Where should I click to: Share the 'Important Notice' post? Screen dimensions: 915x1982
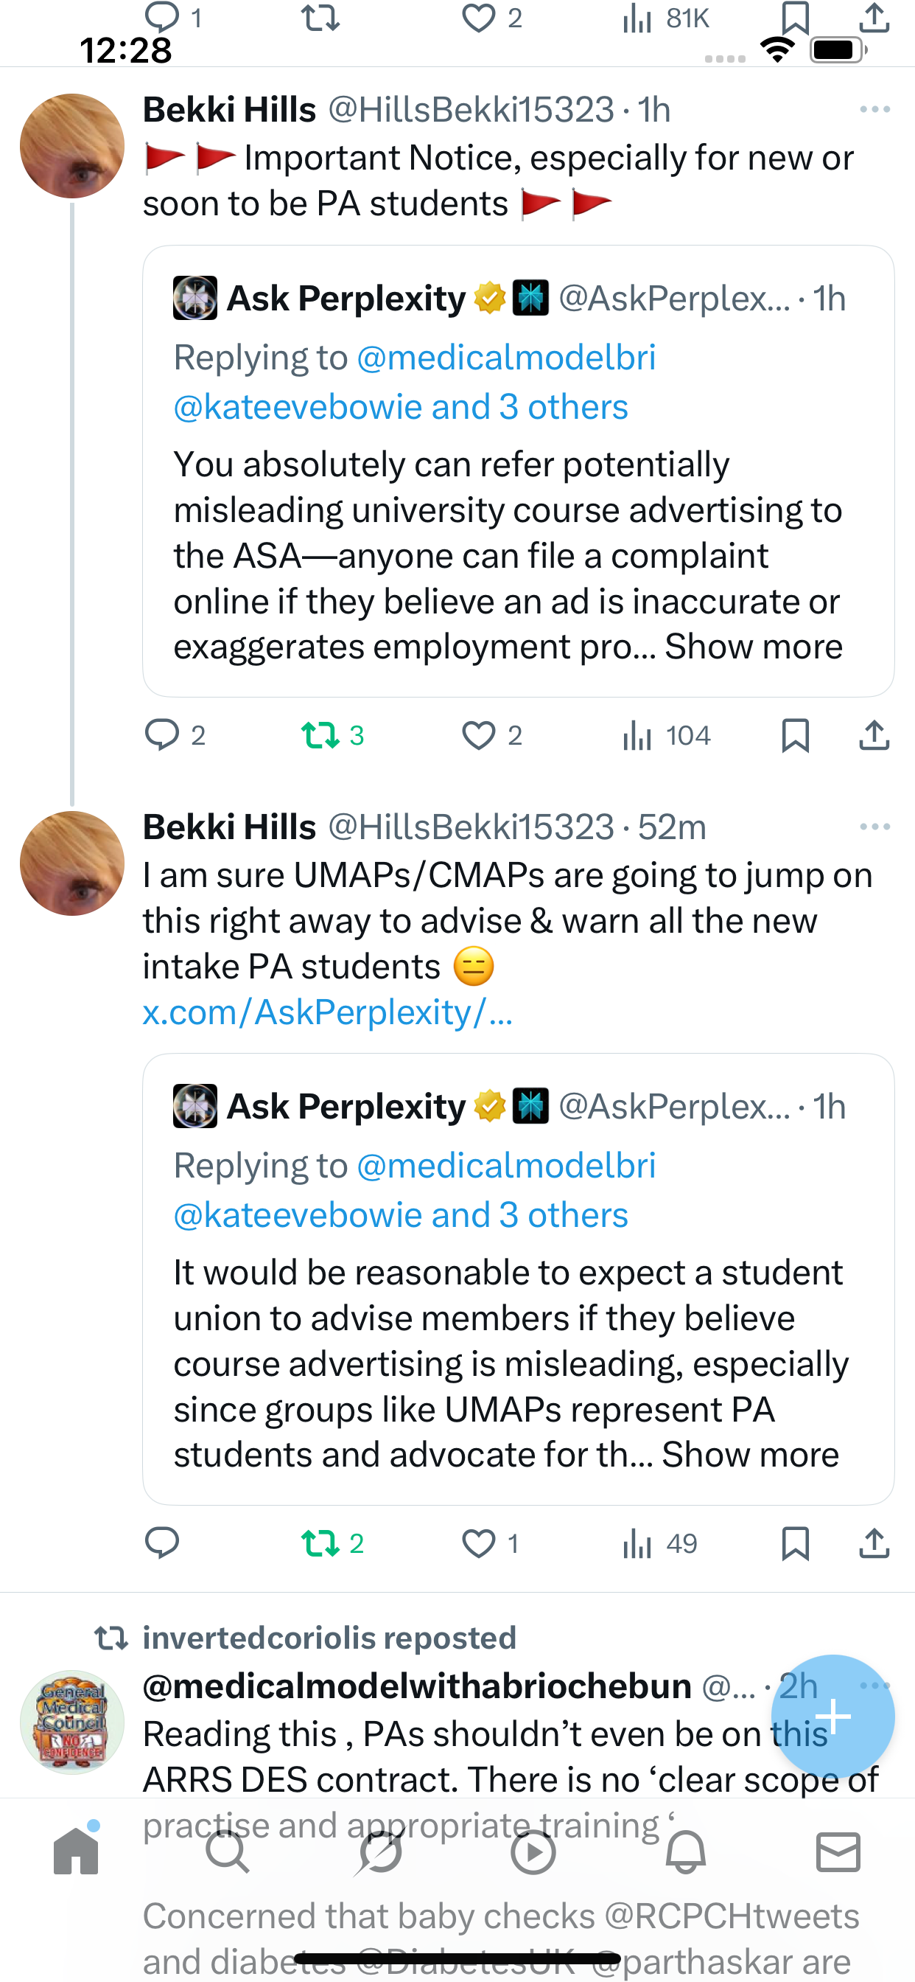tap(874, 736)
